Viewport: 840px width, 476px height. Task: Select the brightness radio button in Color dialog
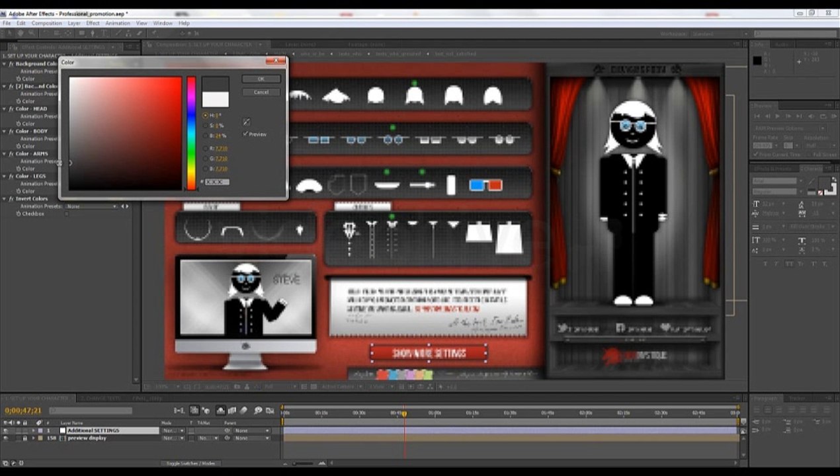coord(205,136)
